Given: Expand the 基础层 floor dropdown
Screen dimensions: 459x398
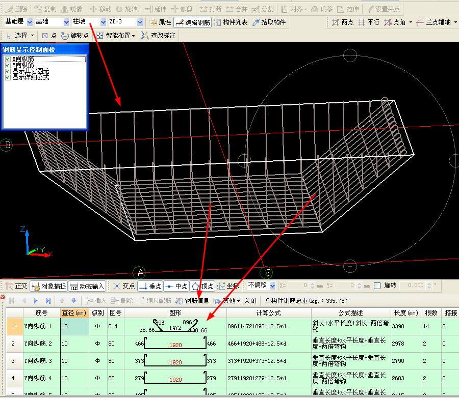Looking at the screenshot, I should pyautogui.click(x=30, y=22).
